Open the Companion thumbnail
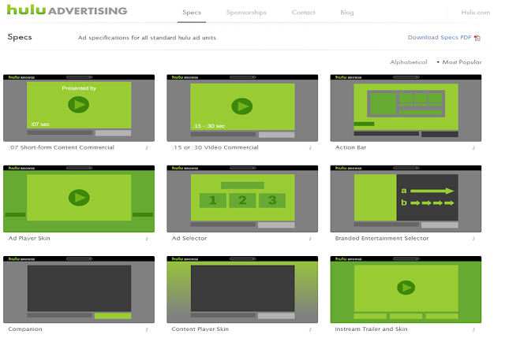 79,290
